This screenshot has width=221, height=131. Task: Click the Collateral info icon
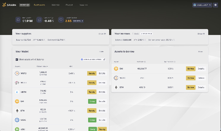(x=64, y=40)
